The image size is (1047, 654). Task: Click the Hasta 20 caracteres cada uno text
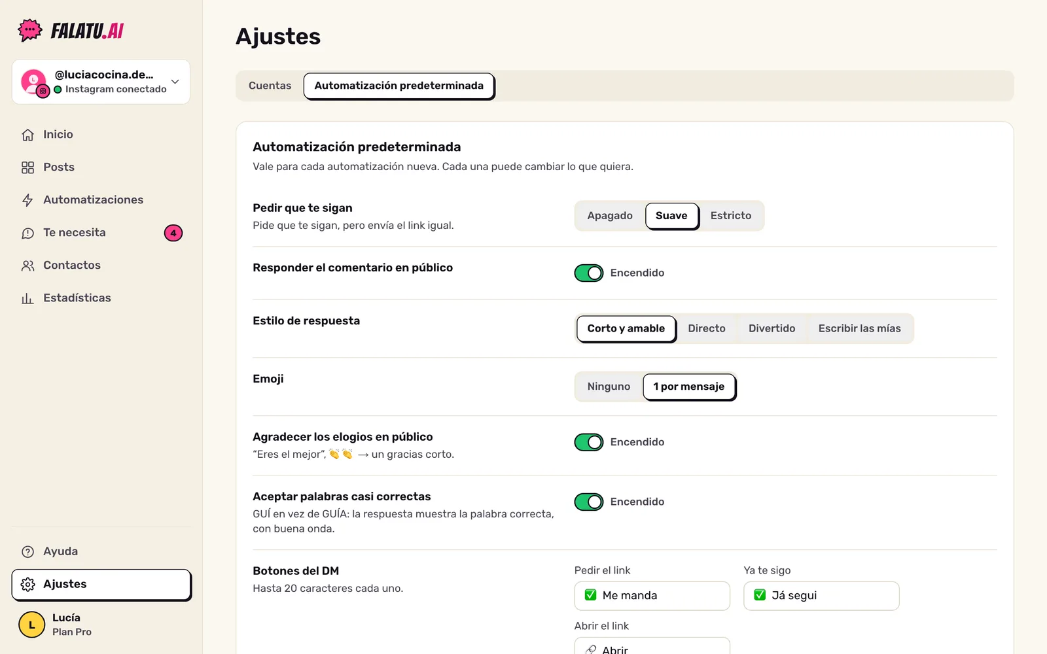(328, 589)
